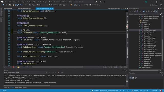164x92 pixels.
Task: Toggle Word Wrap icon in Output panel
Action: [61, 72]
